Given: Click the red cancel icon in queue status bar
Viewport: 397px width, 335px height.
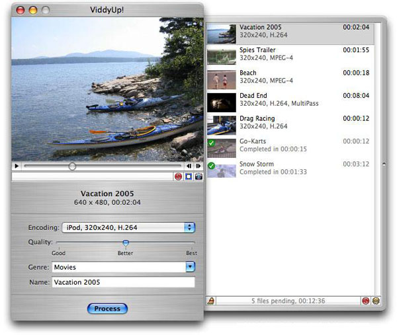Looking at the screenshot, I should pyautogui.click(x=365, y=301).
